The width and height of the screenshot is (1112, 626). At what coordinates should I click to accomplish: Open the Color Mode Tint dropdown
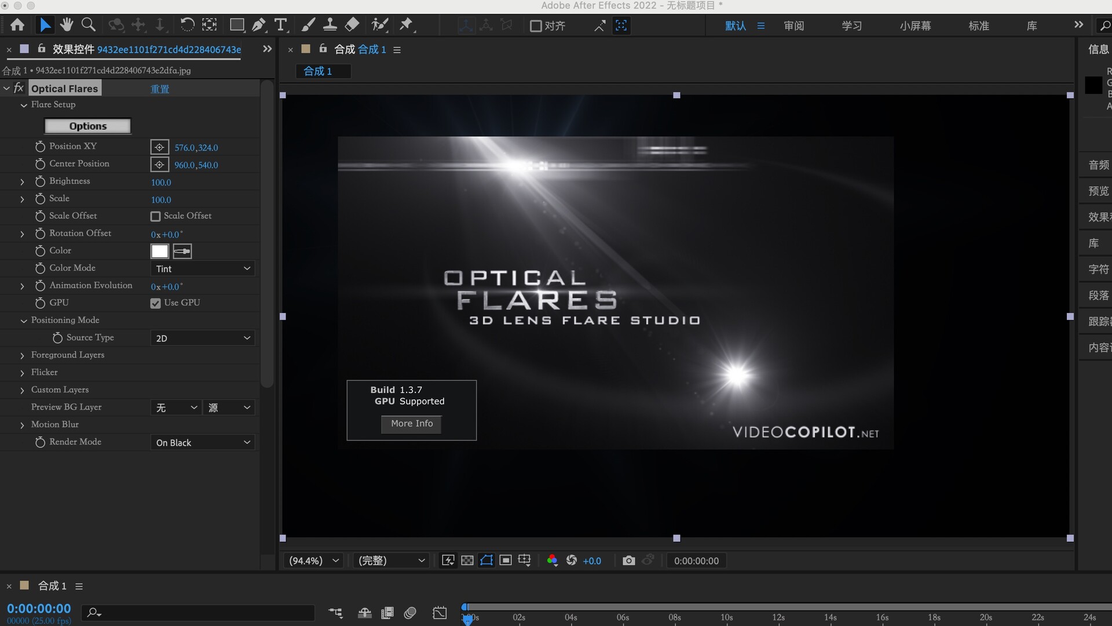202,268
